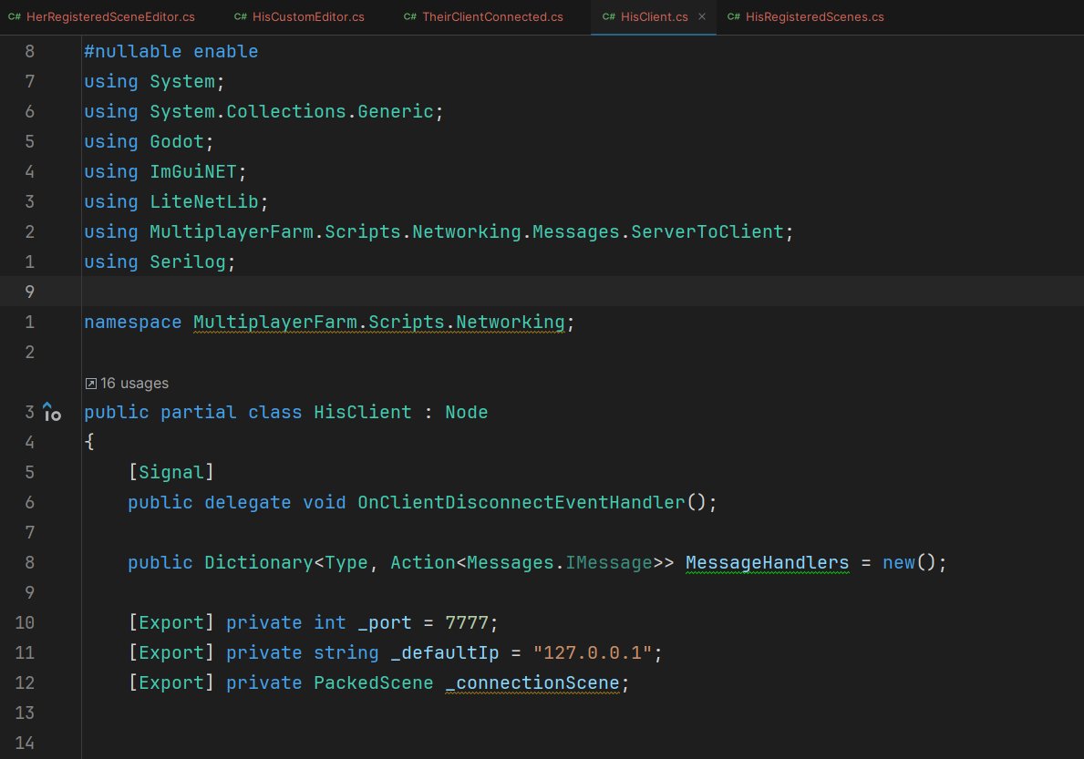The height and width of the screenshot is (759, 1084).
Task: Click gutter line number 8 beside #nullable
Action: pyautogui.click(x=30, y=51)
